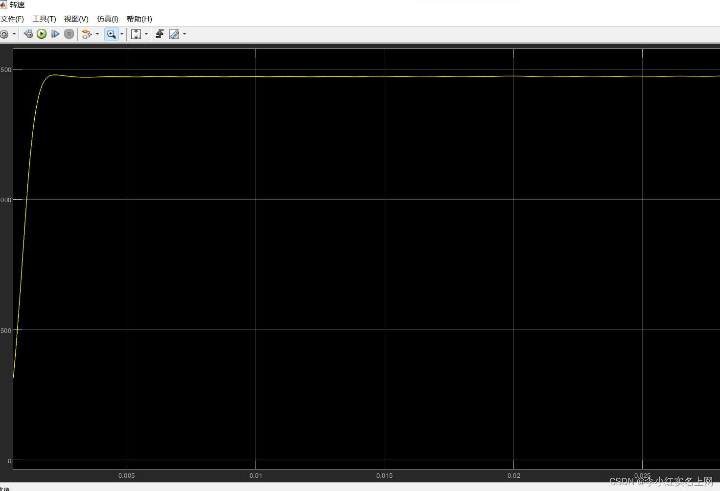
Task: Run the simulation with green play button
Action: pos(42,34)
